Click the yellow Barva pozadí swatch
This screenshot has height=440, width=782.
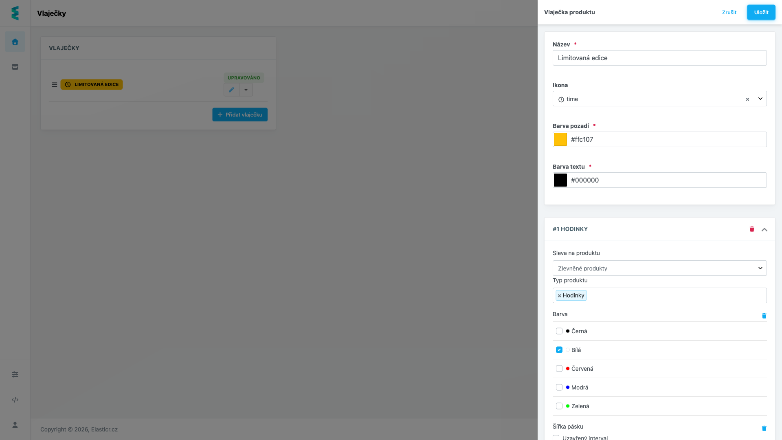pos(560,139)
